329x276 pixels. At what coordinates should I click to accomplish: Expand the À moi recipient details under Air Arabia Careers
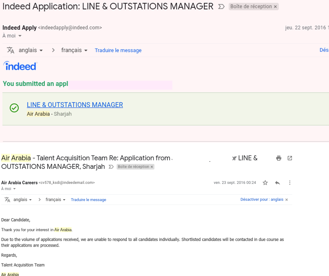(x=14, y=189)
